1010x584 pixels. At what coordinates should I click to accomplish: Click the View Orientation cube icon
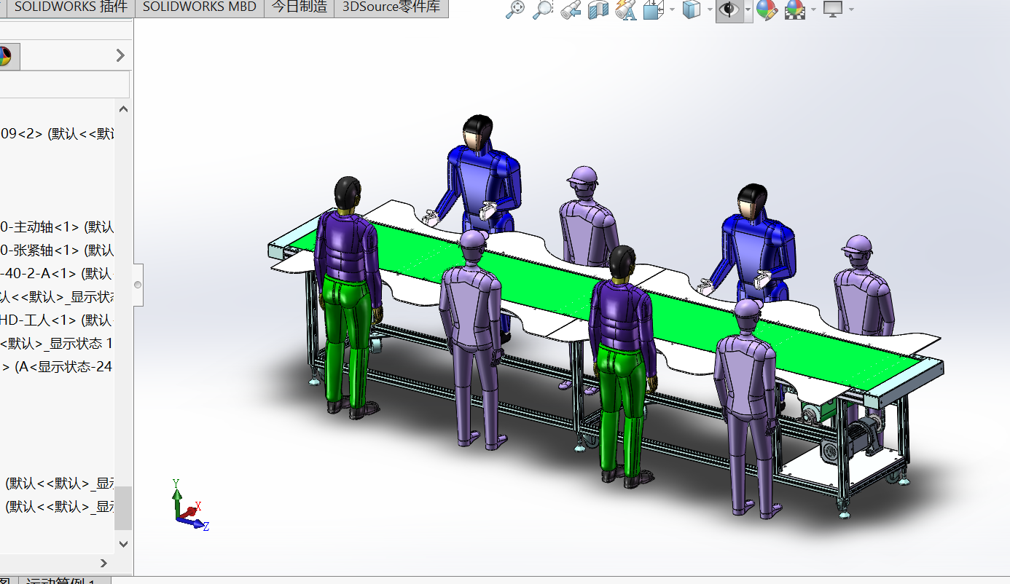coord(653,9)
